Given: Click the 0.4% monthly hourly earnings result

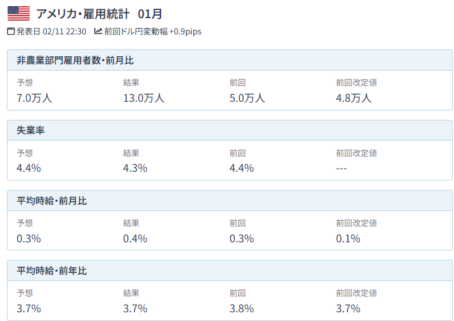Looking at the screenshot, I should (x=136, y=238).
